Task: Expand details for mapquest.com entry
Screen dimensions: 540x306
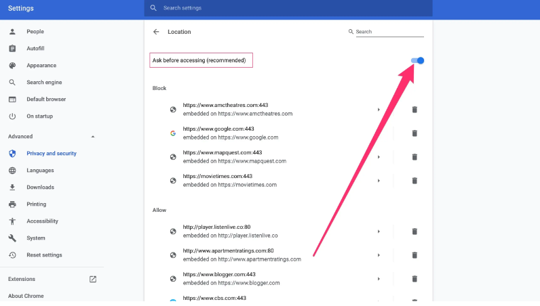Action: (x=379, y=157)
